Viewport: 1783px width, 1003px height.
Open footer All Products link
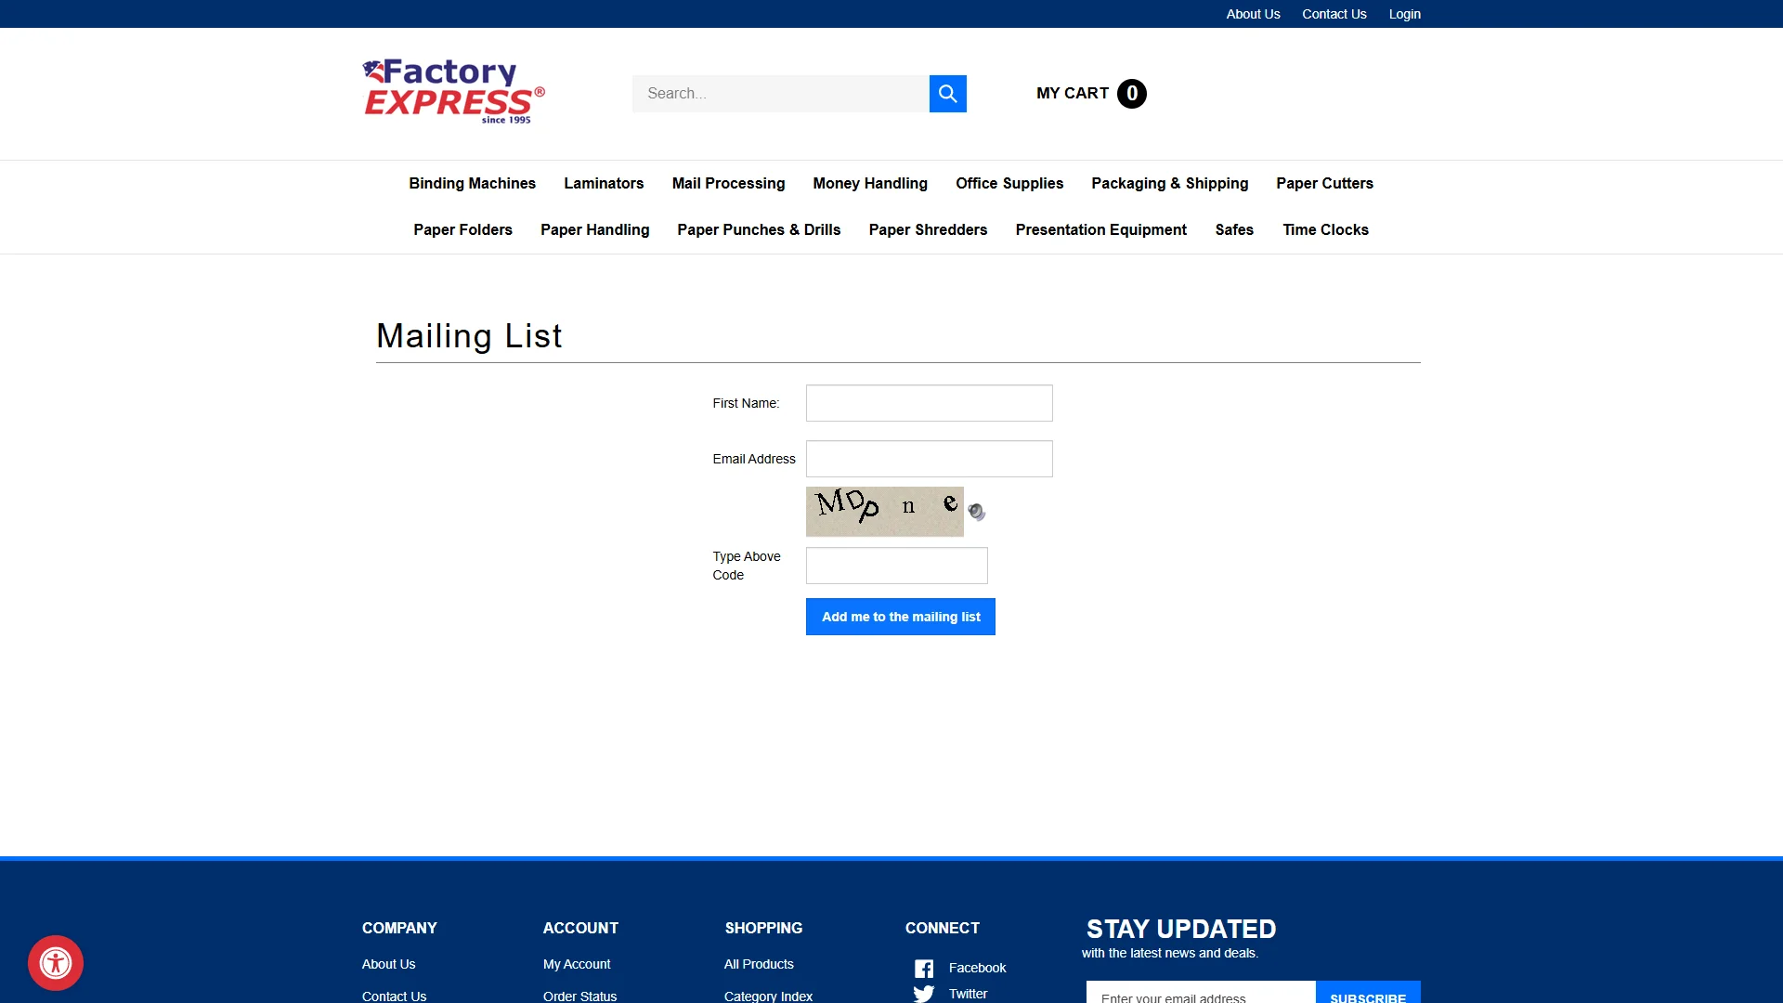[x=759, y=964]
